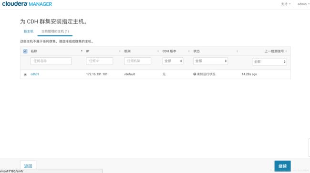Select the currently managed hosts (1) tab
Image resolution: width=310 pixels, height=173 pixels.
(x=55, y=32)
